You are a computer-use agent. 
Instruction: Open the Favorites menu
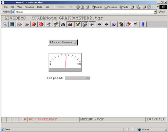pyautogui.click(x=29, y=7)
